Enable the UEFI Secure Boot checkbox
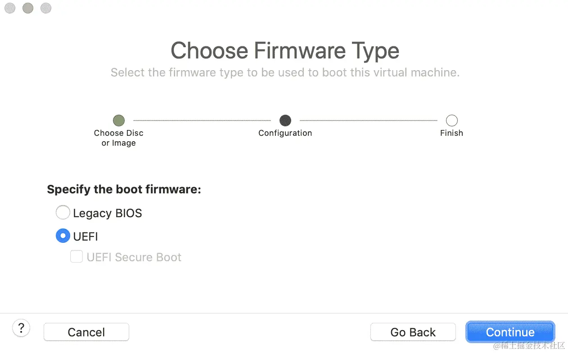Screen dimensions: 568x353 click(x=77, y=257)
